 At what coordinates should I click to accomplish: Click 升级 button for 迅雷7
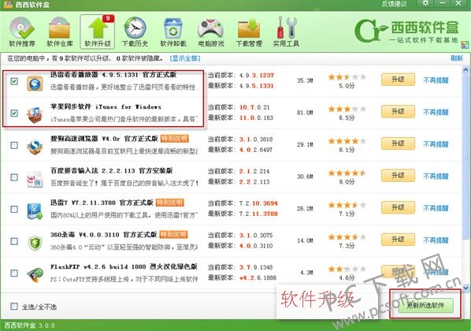coord(398,207)
